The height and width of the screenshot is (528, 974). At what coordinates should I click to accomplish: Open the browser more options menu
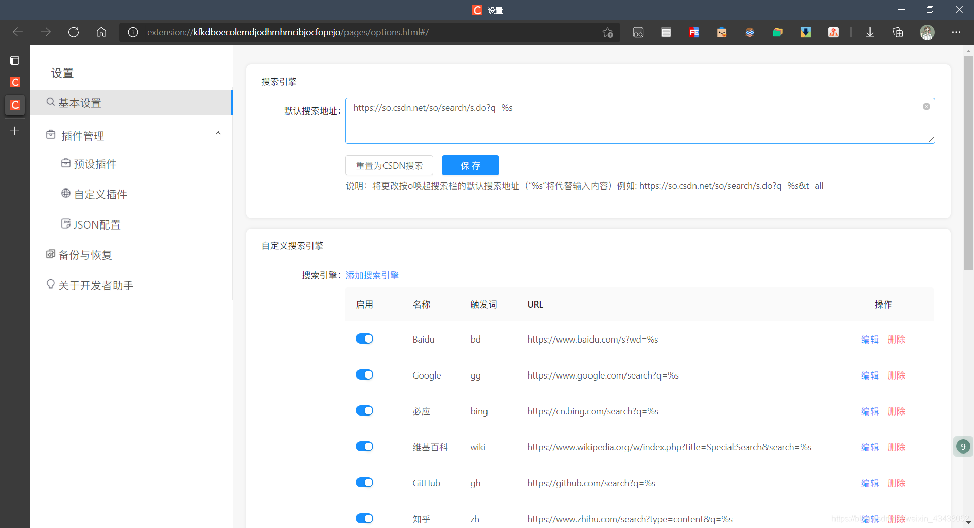click(956, 32)
